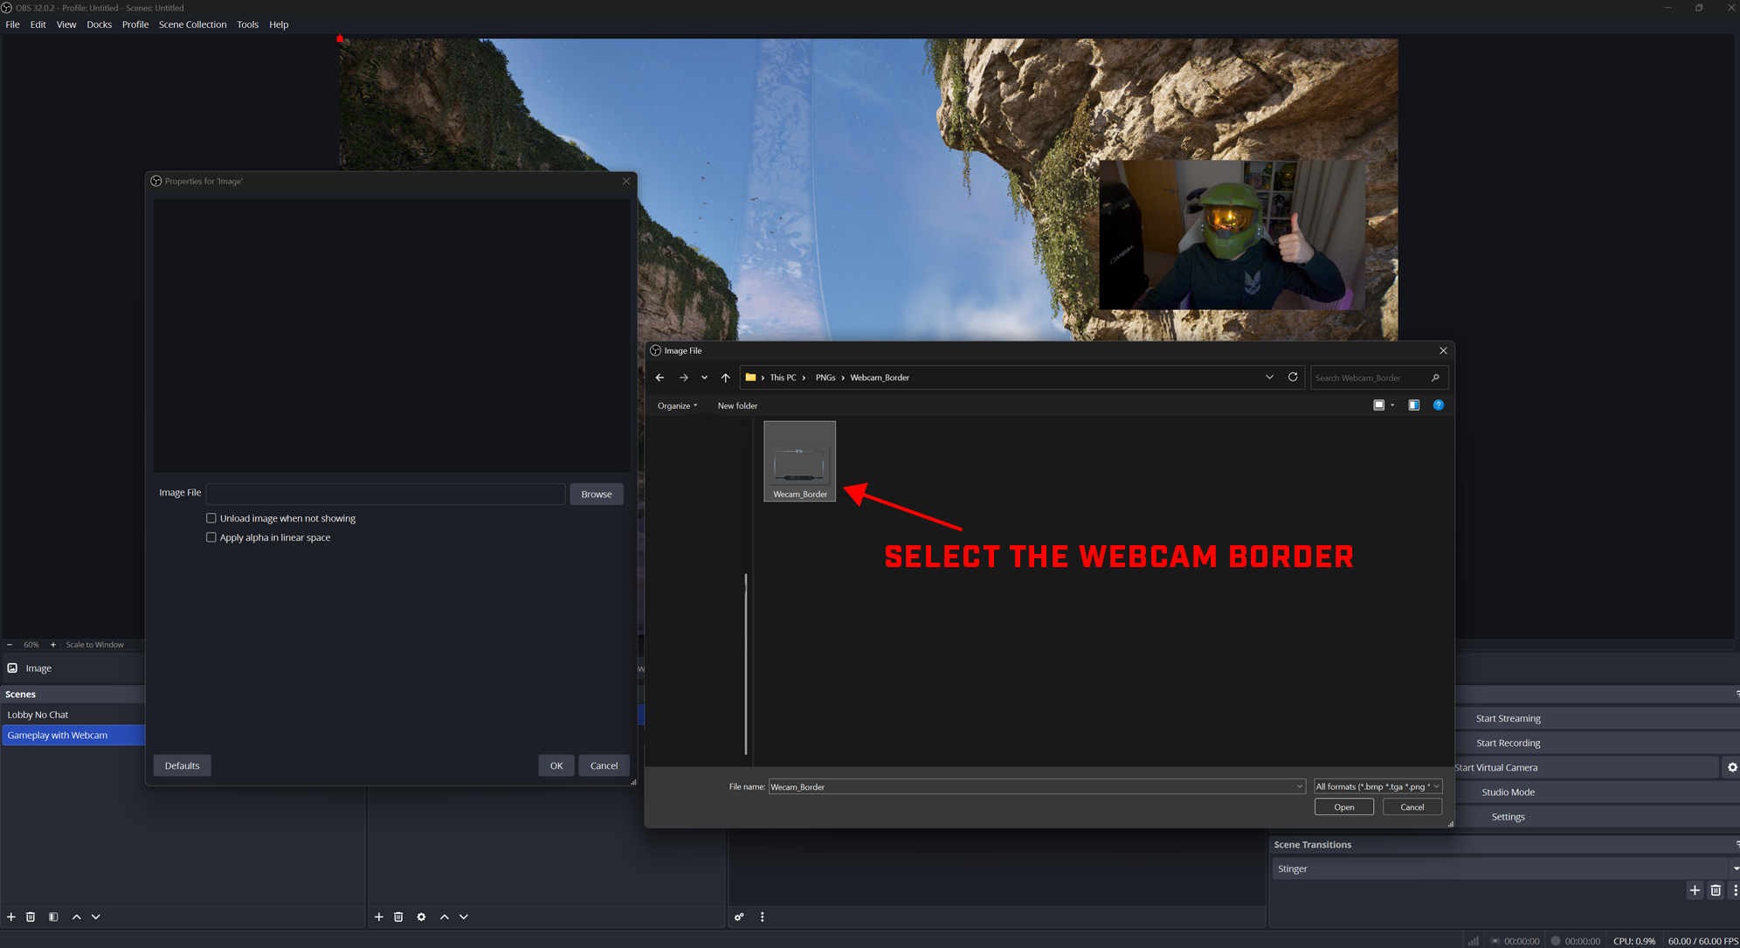This screenshot has width=1740, height=948.
Task: Toggle the file dialog preview pane
Action: tap(1413, 405)
